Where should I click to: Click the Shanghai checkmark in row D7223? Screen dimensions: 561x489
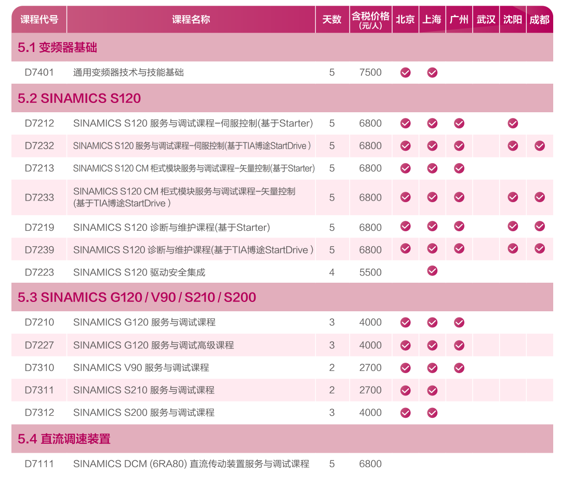tap(432, 271)
